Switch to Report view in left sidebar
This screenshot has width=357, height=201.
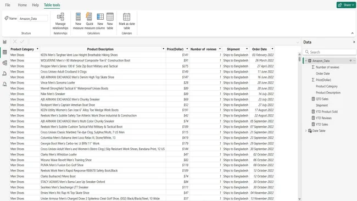[x=4, y=42]
